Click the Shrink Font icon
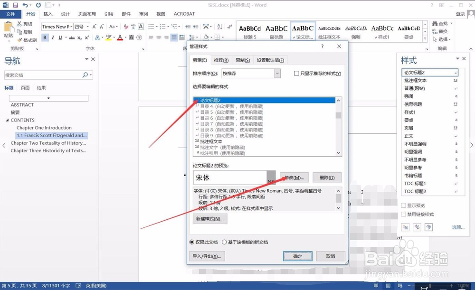 click(102, 27)
